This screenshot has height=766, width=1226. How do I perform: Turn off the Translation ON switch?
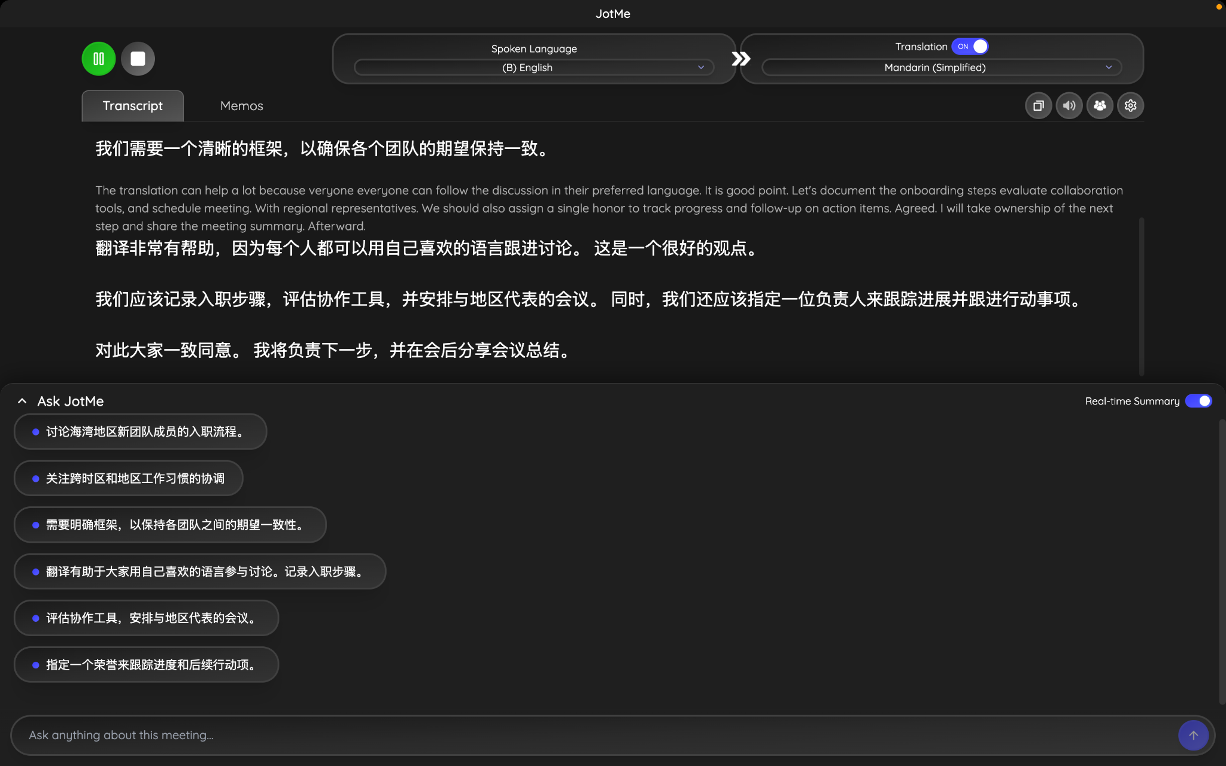click(x=970, y=47)
